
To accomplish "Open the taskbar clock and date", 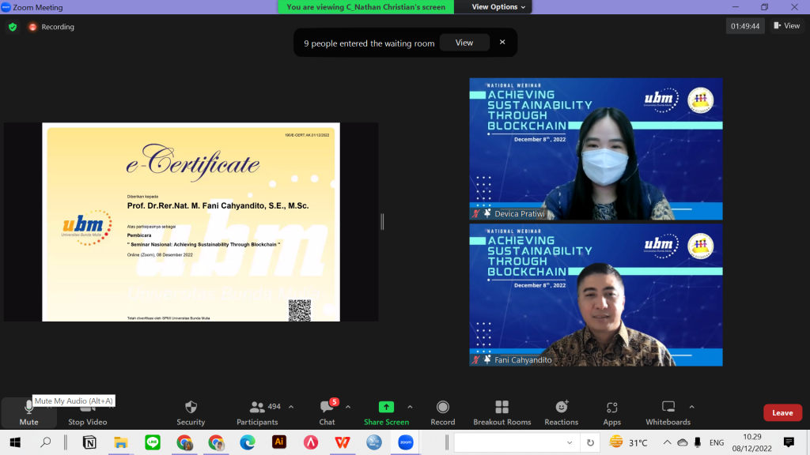I will [751, 442].
